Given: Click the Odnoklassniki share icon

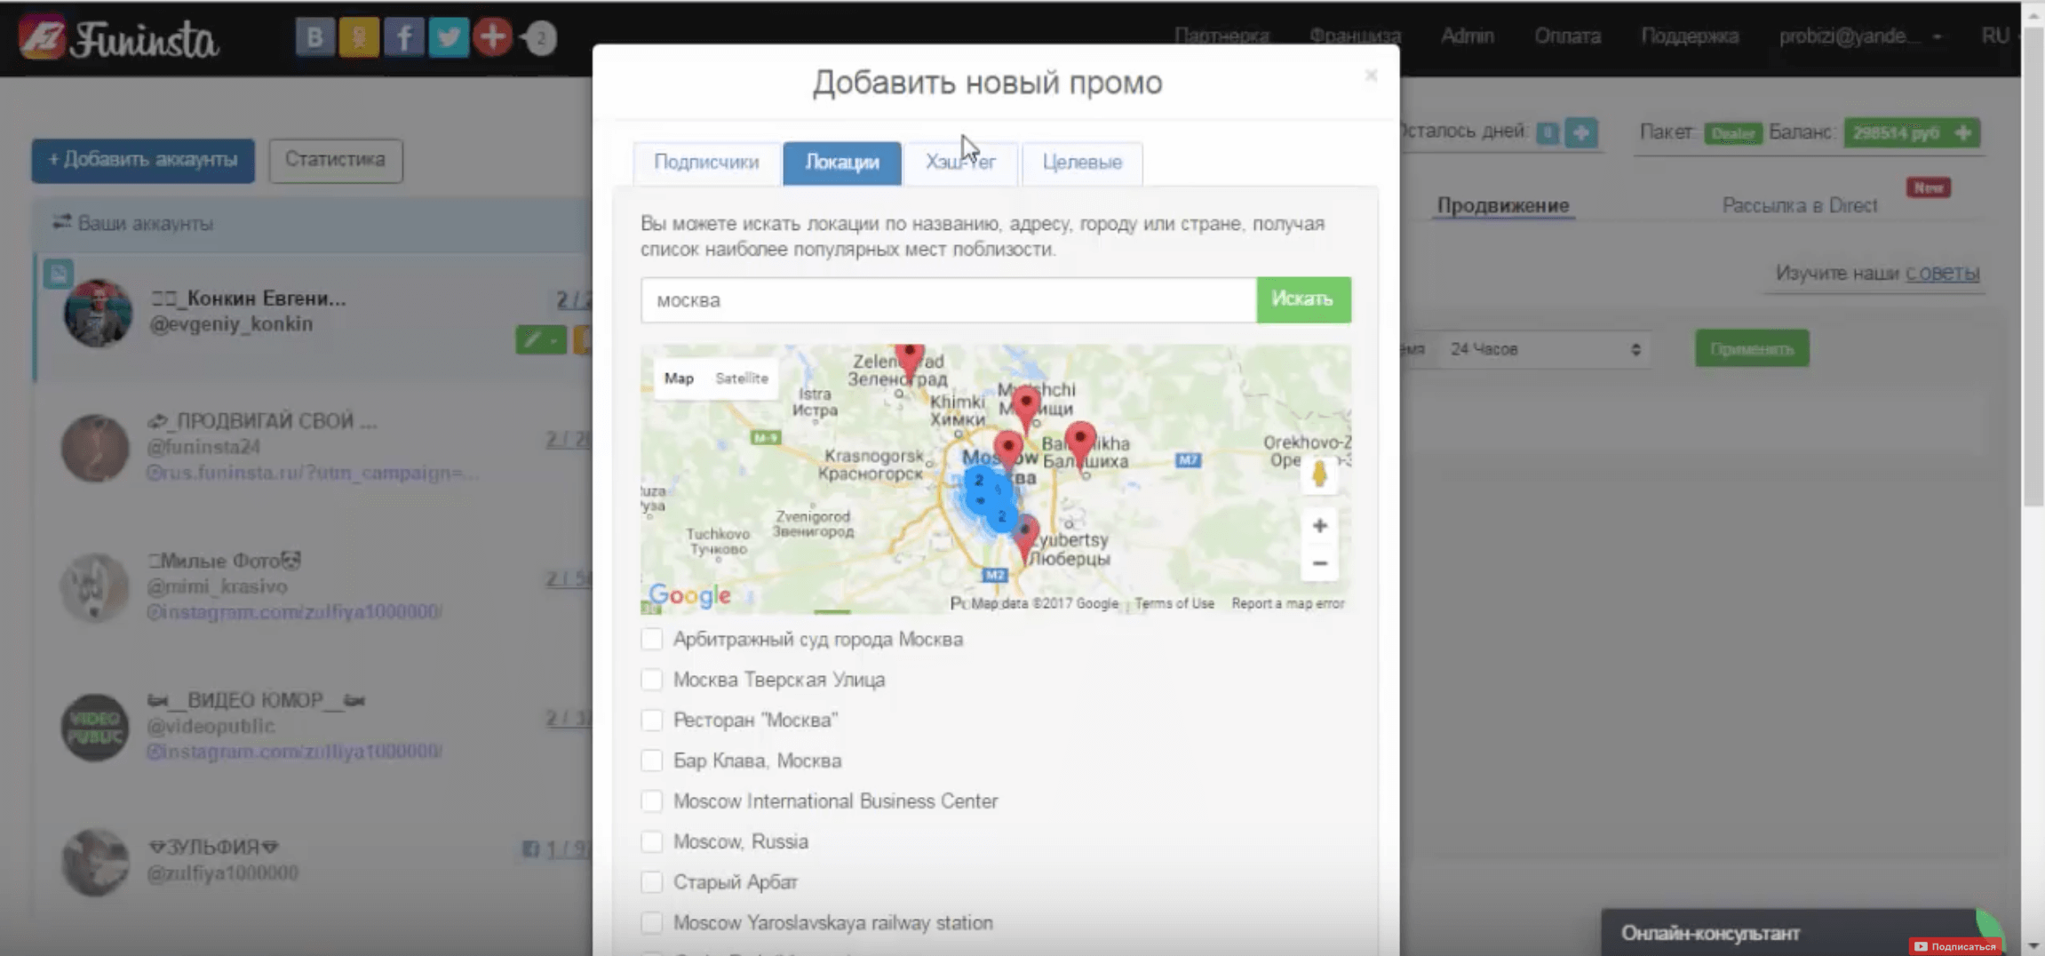Looking at the screenshot, I should (359, 37).
